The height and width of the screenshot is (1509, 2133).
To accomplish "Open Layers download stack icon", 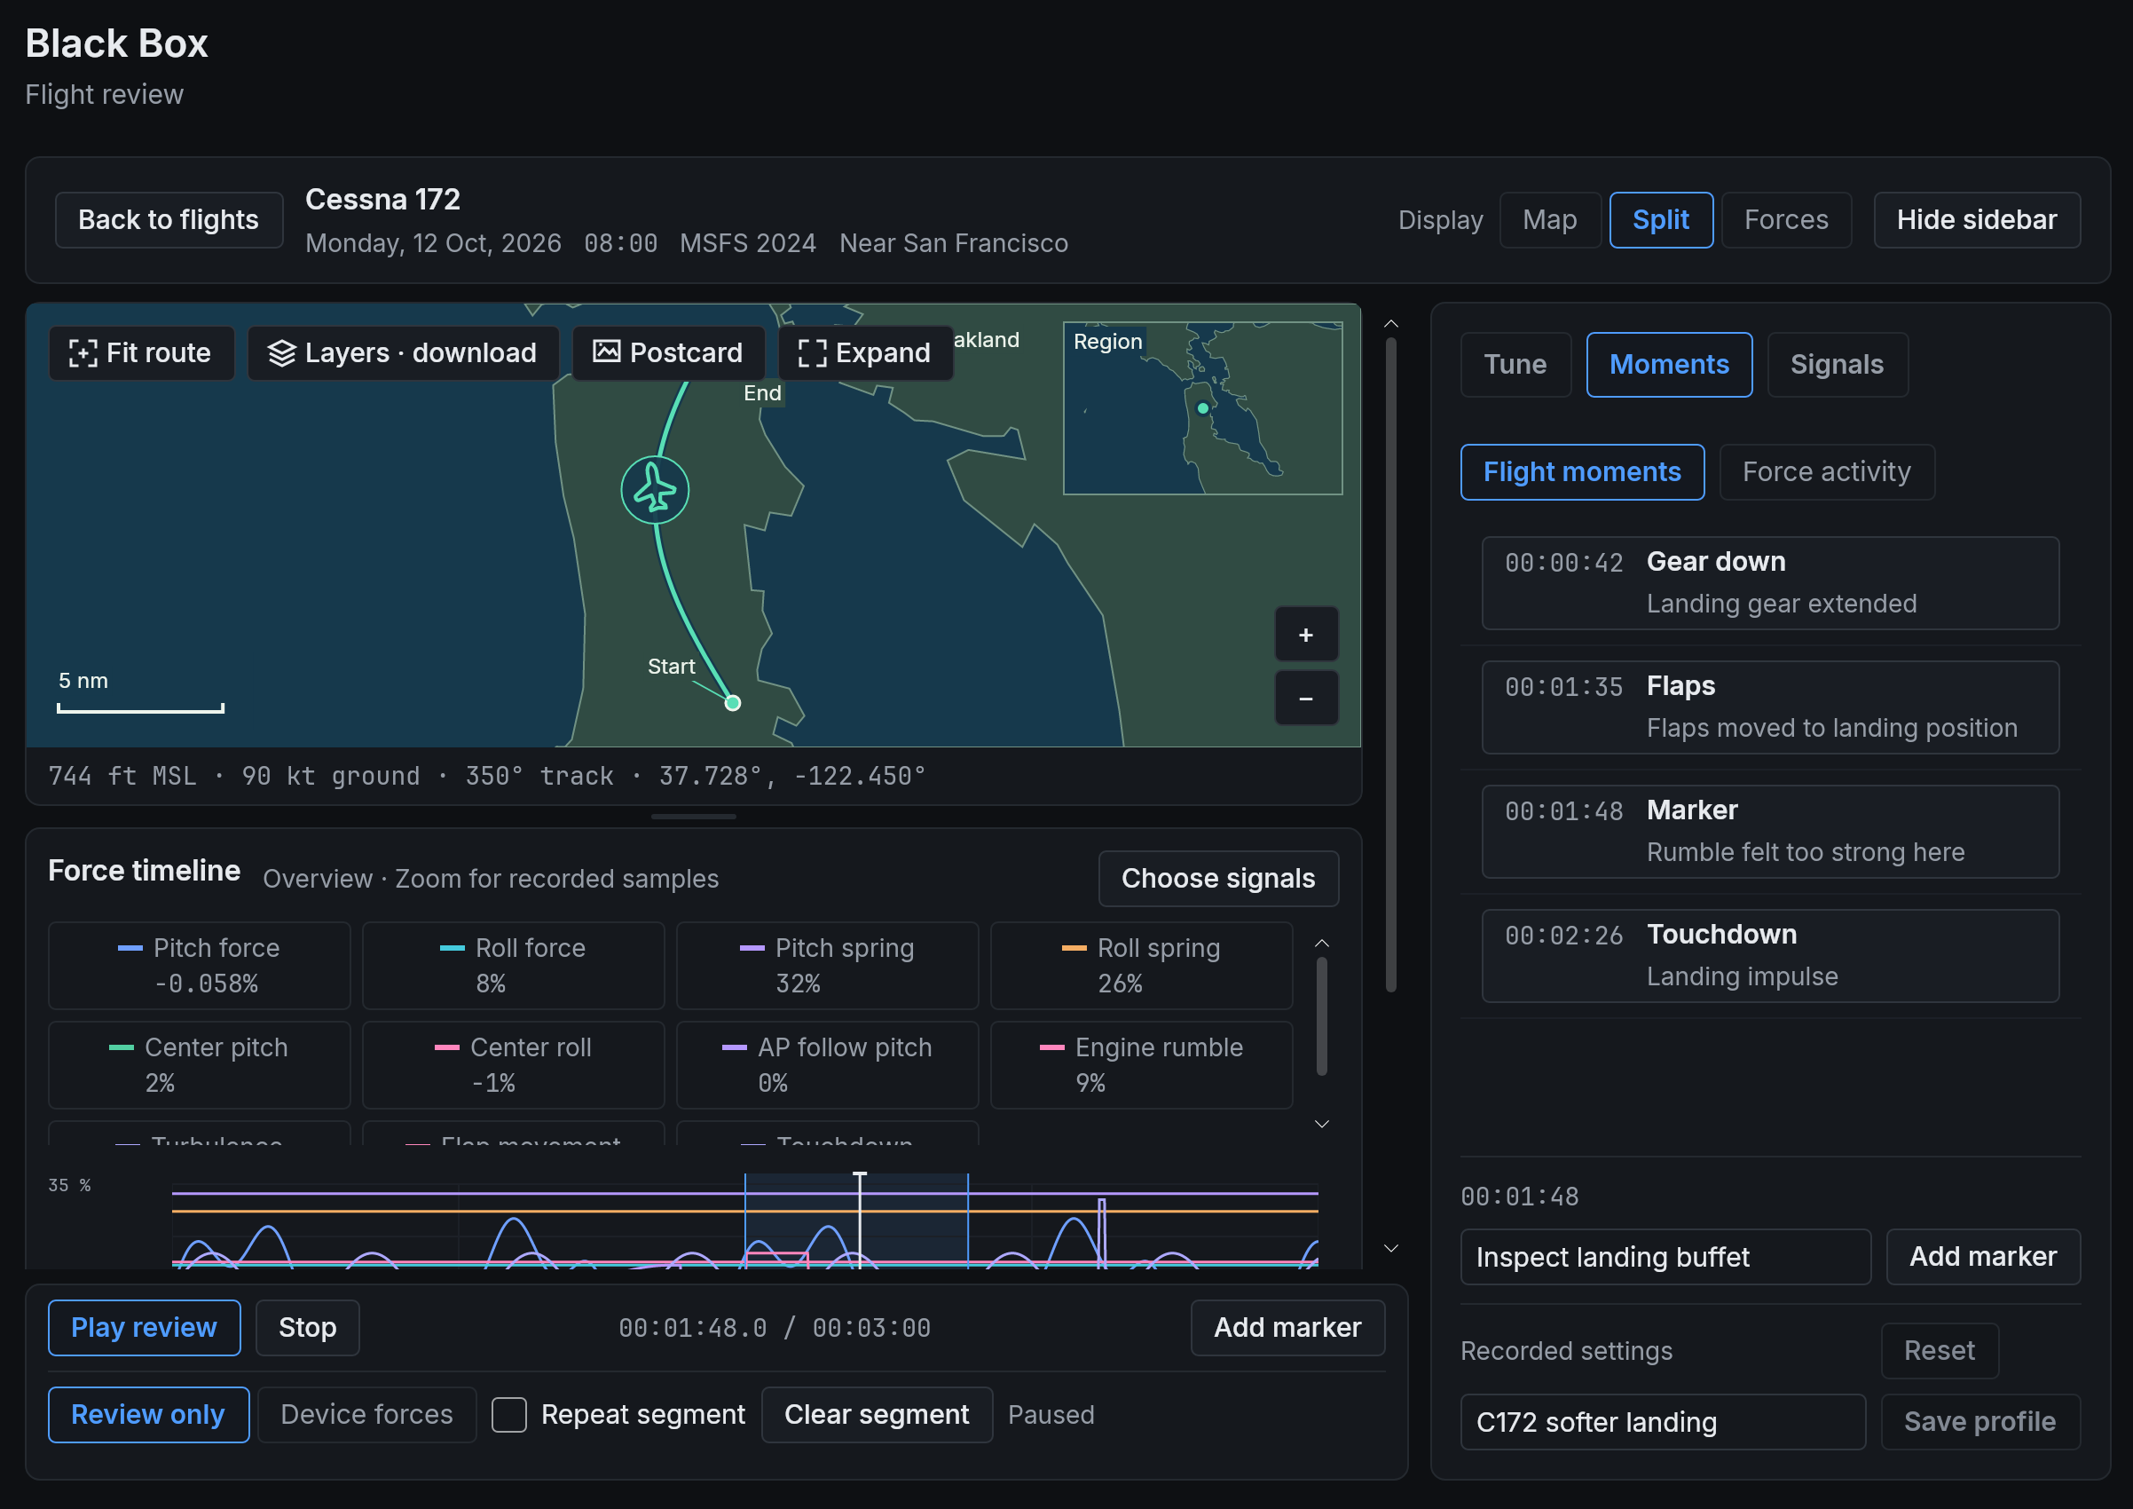I will 281,353.
